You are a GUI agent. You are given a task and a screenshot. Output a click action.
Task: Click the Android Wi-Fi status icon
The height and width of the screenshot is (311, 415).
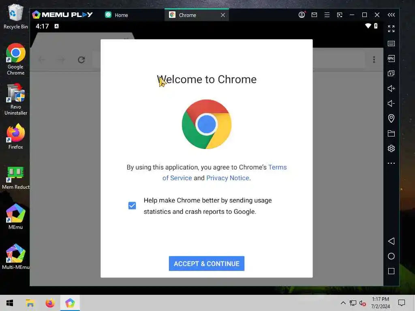368,26
